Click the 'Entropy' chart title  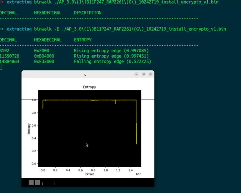click(x=90, y=87)
